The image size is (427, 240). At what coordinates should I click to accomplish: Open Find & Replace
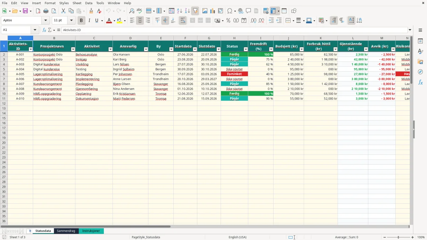point(132,11)
